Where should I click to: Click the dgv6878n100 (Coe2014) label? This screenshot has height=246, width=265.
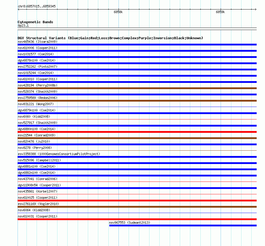pos(37,60)
